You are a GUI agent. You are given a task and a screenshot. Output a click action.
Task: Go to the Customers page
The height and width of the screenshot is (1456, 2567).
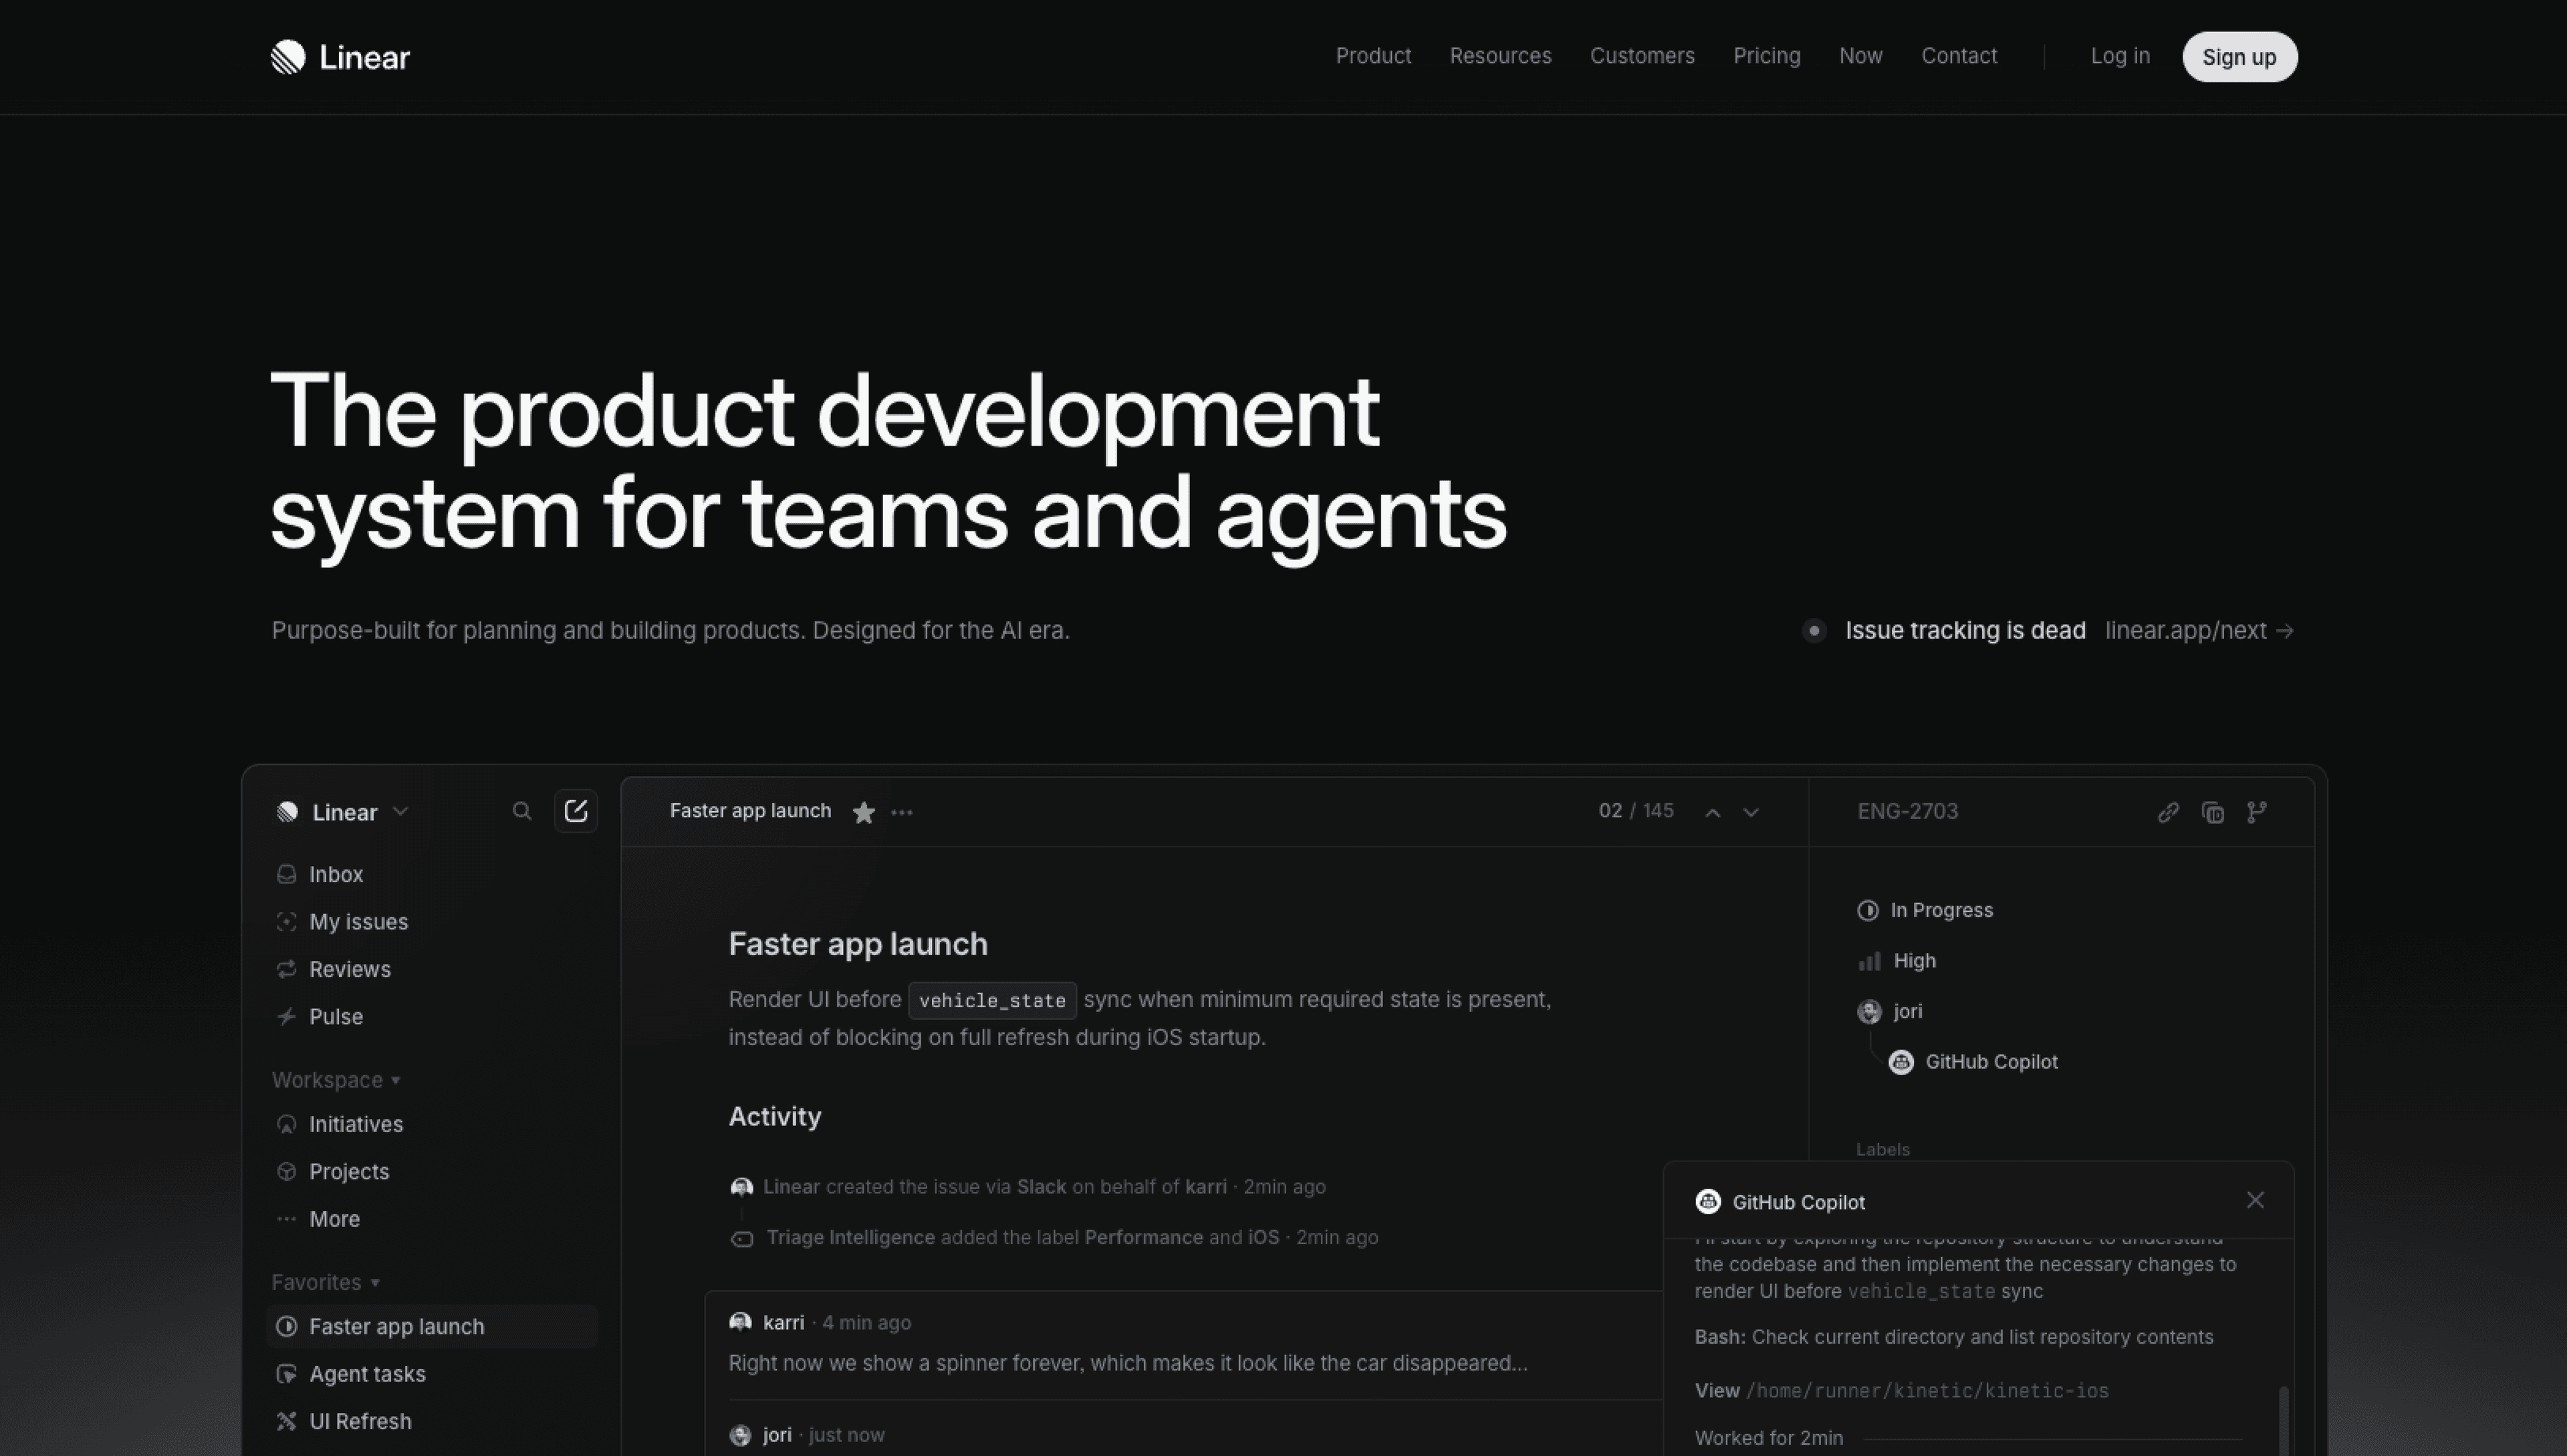pos(1642,56)
